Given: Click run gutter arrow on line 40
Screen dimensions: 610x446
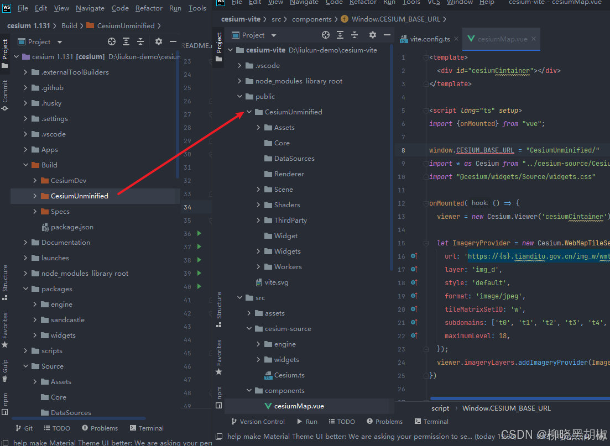Looking at the screenshot, I should click(199, 287).
